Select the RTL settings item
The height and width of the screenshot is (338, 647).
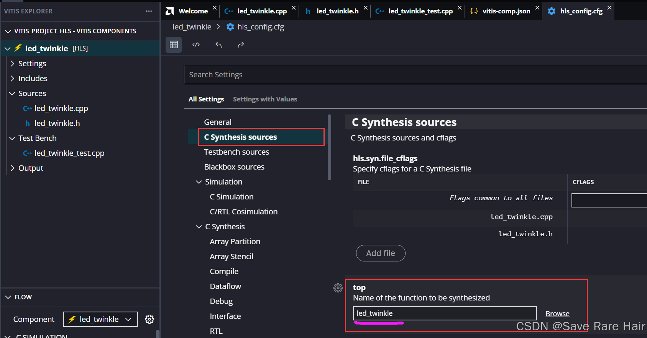(x=216, y=331)
